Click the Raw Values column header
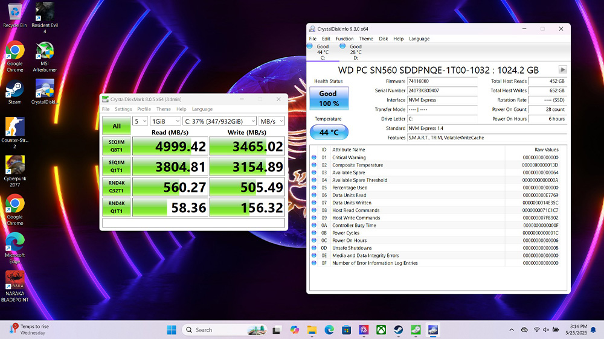Screen dimensions: 604x339 click(x=546, y=150)
